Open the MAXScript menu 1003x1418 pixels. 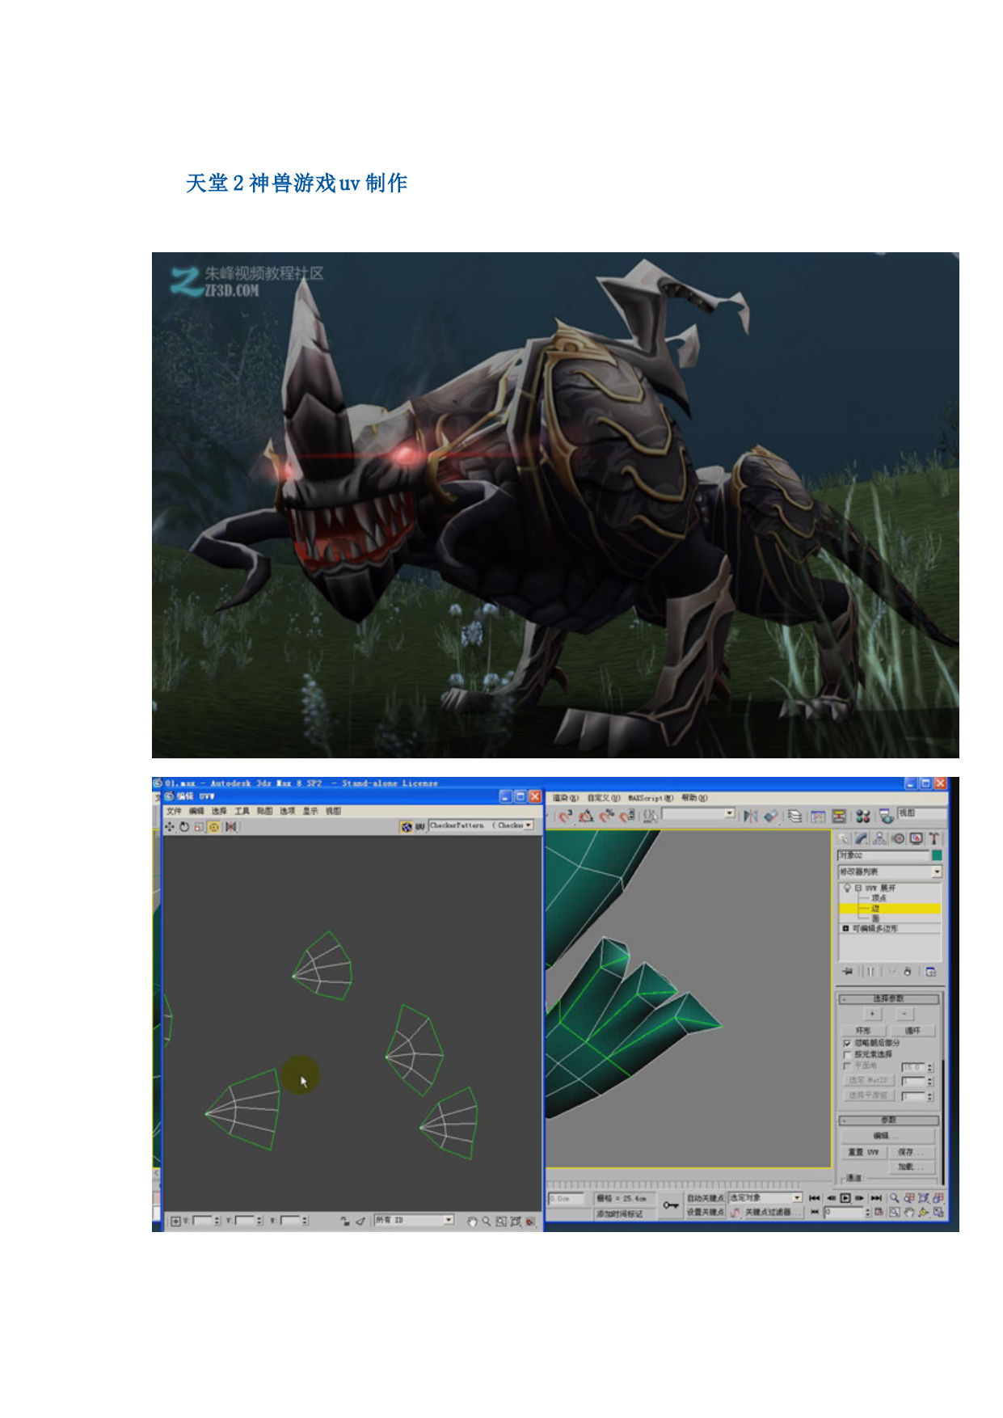[651, 798]
